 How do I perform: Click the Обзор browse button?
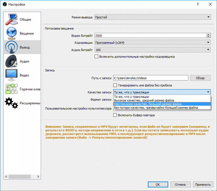[200, 78]
